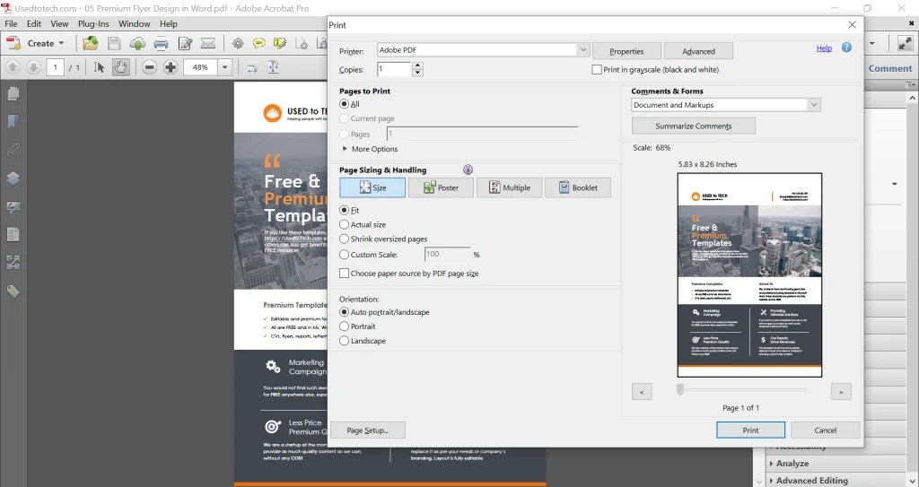Click the previous page up-arrow icon
The width and height of the screenshot is (919, 487).
pos(13,67)
